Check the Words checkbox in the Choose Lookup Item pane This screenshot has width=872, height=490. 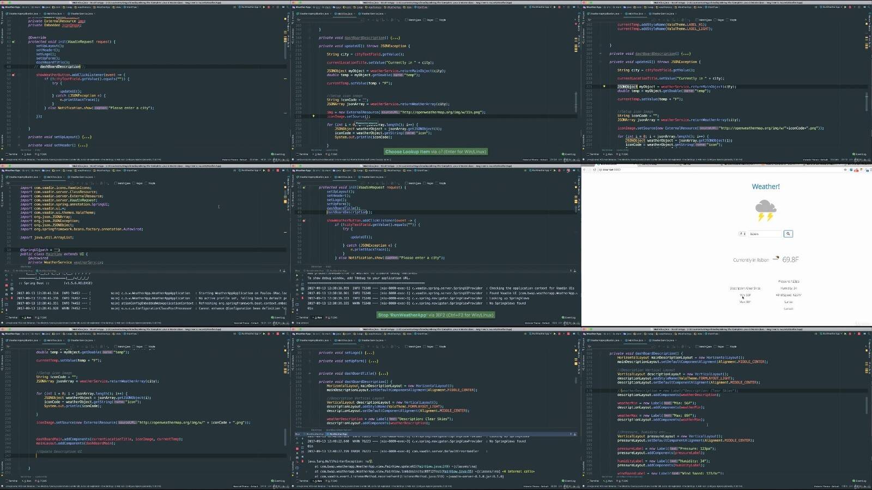tap(438, 20)
